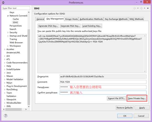Switch to the Key Management tab
The image size is (152, 122).
tap(55, 19)
